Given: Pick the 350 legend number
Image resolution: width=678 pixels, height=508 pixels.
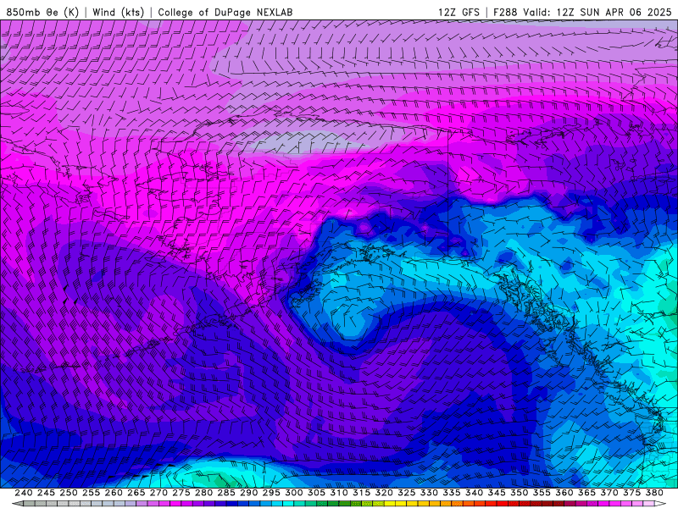Looking at the screenshot, I should click(x=520, y=493).
